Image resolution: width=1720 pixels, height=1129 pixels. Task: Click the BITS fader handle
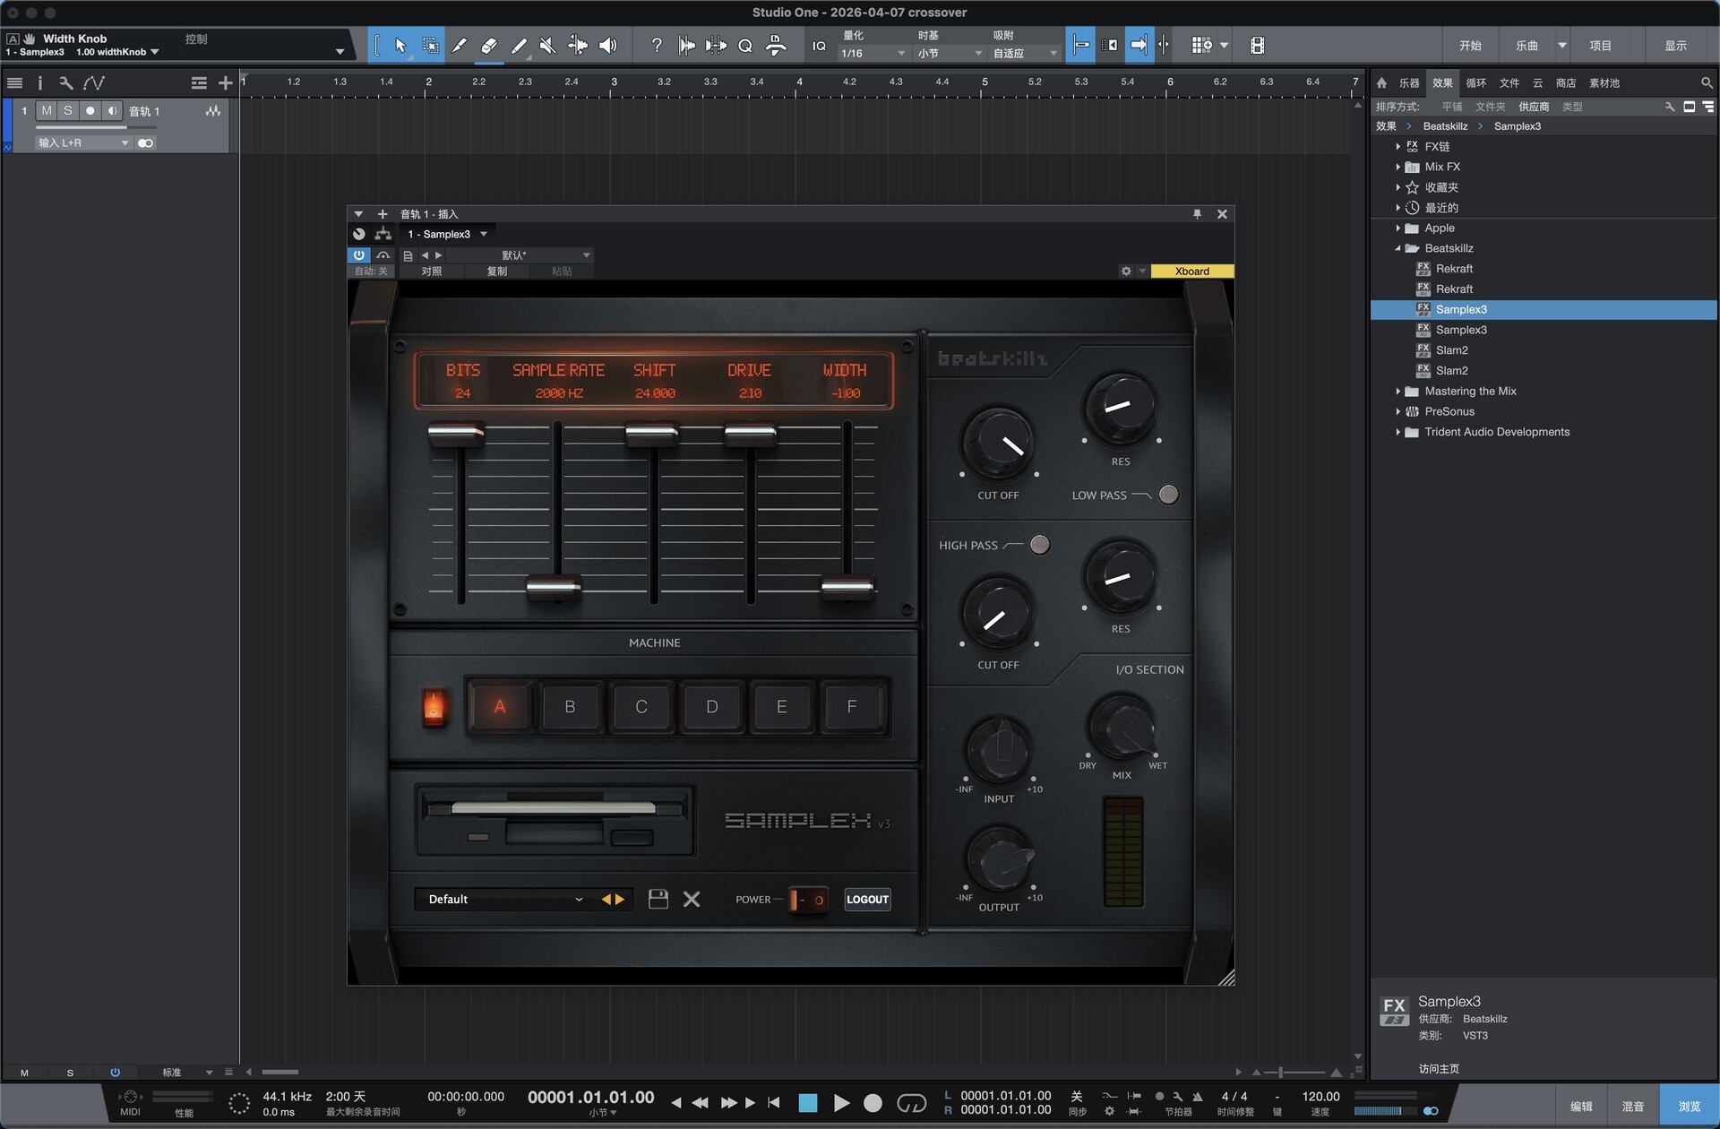[455, 434]
